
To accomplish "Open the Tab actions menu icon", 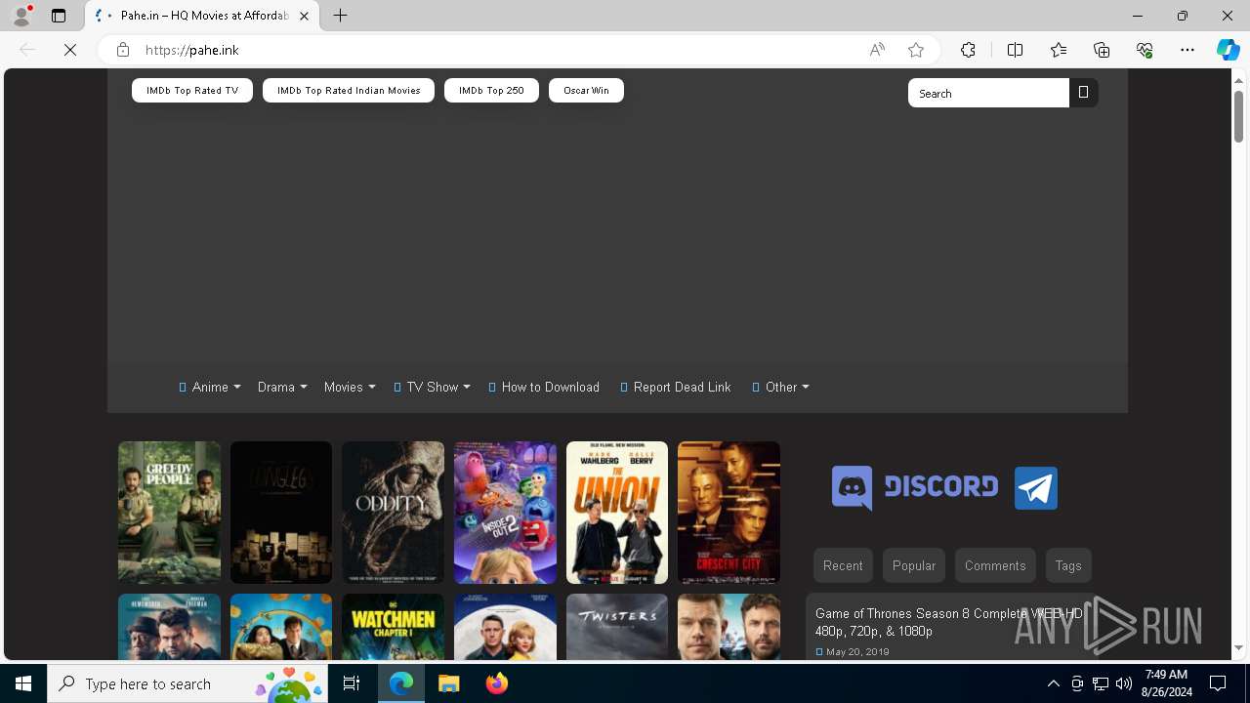I will point(59,16).
